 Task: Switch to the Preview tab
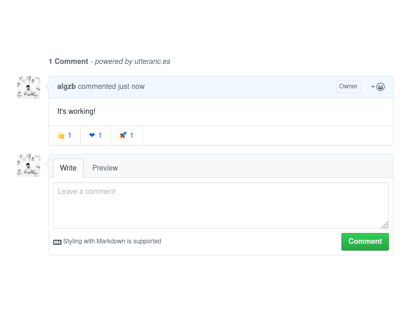click(x=105, y=168)
